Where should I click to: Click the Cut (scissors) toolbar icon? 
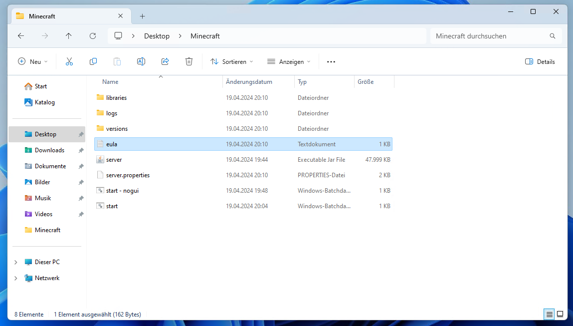69,61
